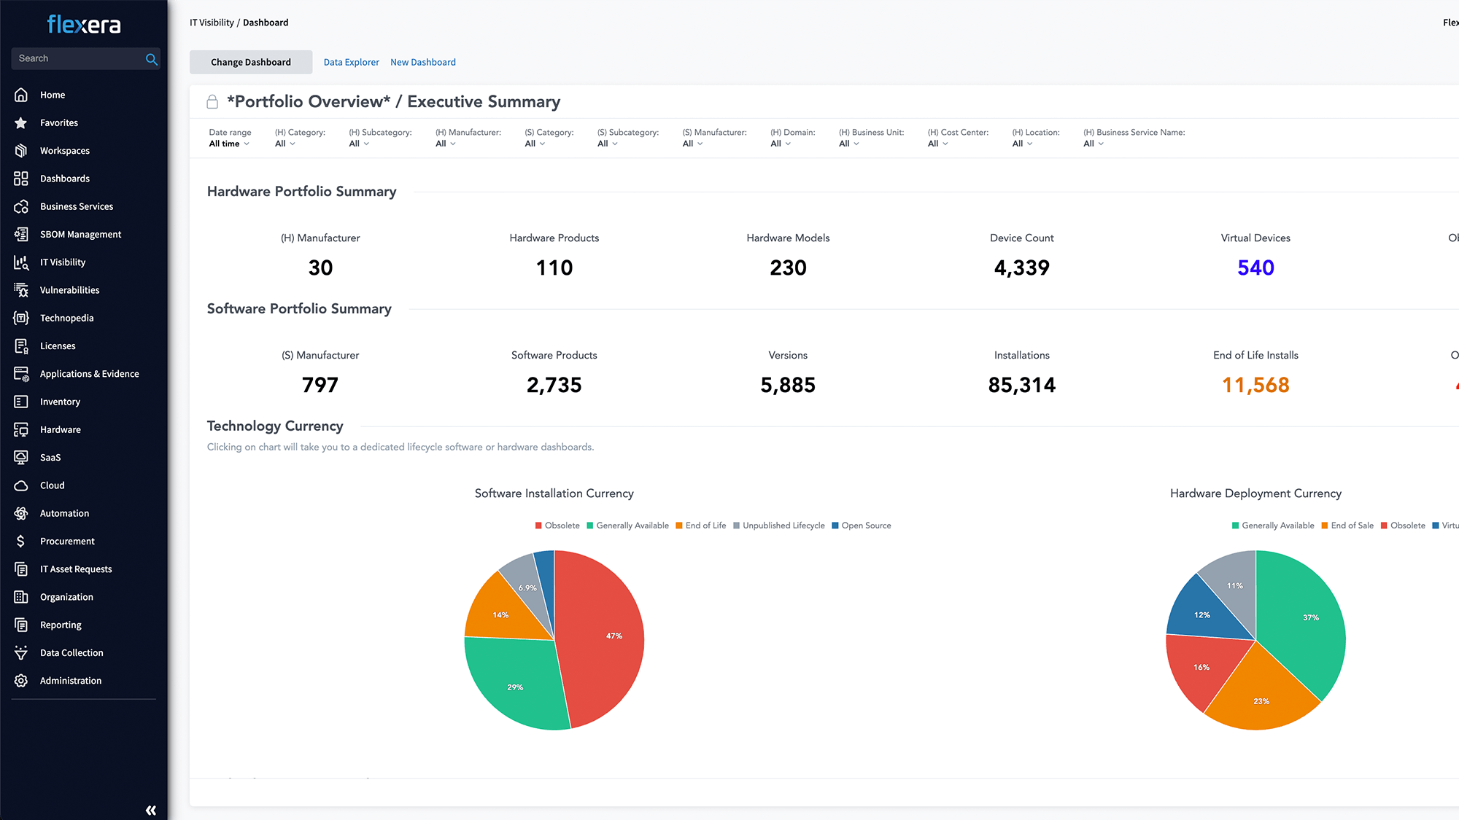Click the search magnifier icon
The height and width of the screenshot is (820, 1459).
[151, 59]
